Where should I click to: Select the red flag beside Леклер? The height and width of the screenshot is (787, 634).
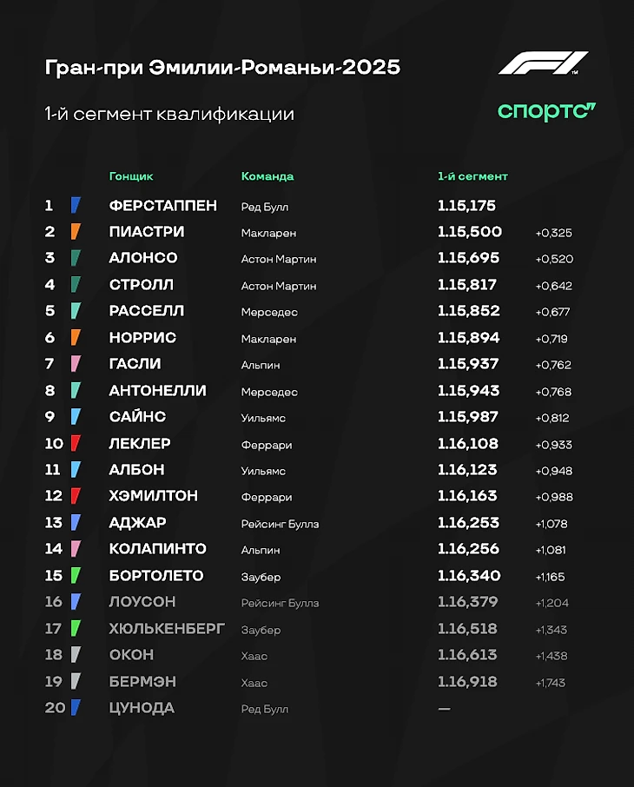click(x=76, y=444)
